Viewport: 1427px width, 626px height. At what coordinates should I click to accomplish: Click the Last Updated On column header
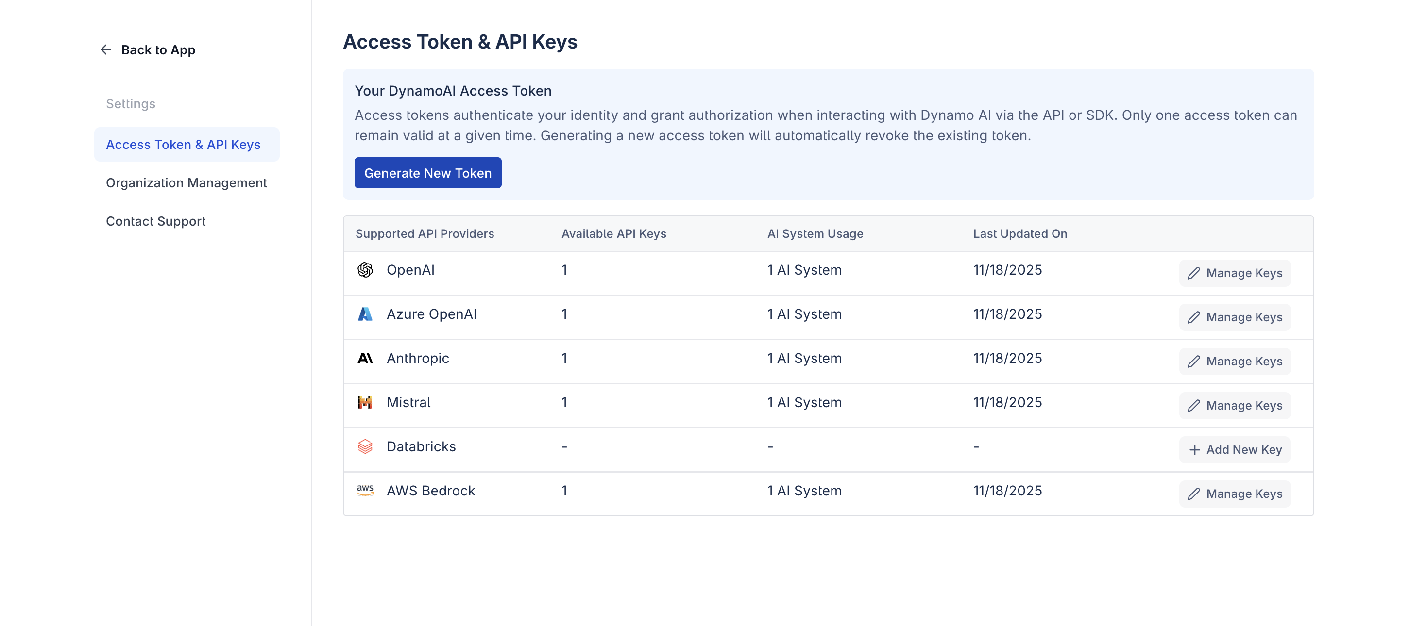[1020, 234]
